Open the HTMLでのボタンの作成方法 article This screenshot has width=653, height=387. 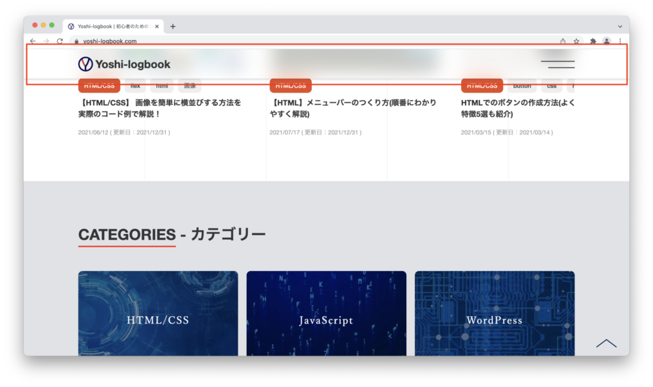tap(517, 108)
